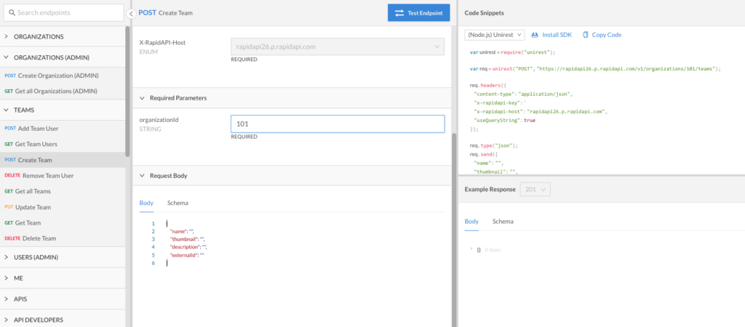This screenshot has height=327, width=745.
Task: Click the Copy Code clipboard icon
Action: [x=585, y=35]
